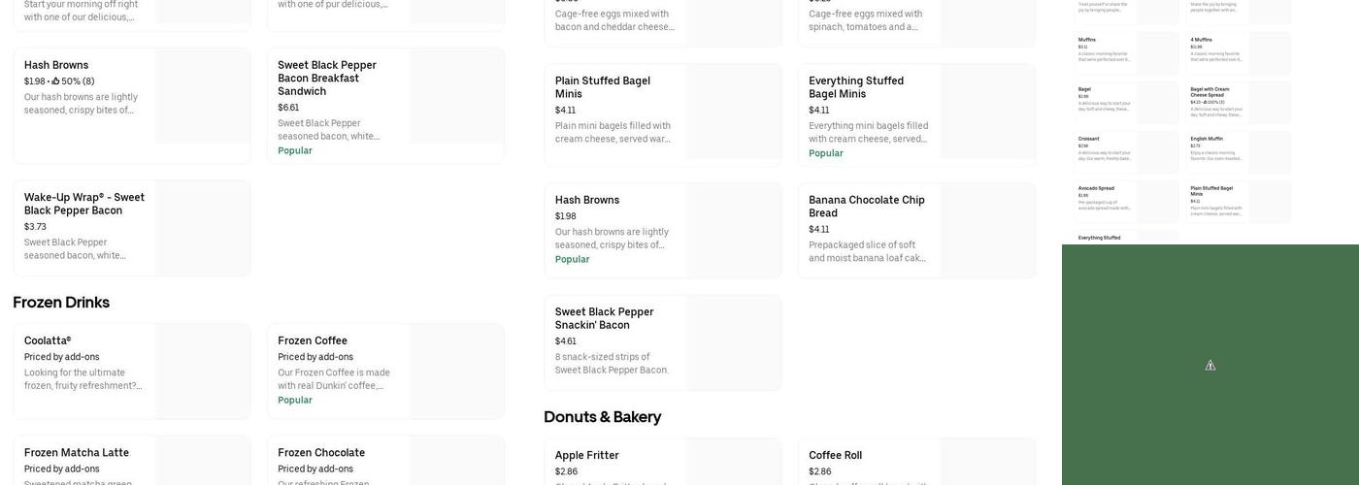Choose the small Avocado Spread item
This screenshot has width=1359, height=485.
coord(1126,202)
